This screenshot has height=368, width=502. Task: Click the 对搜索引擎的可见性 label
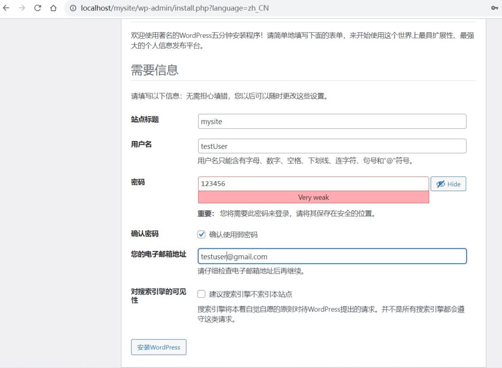158,295
